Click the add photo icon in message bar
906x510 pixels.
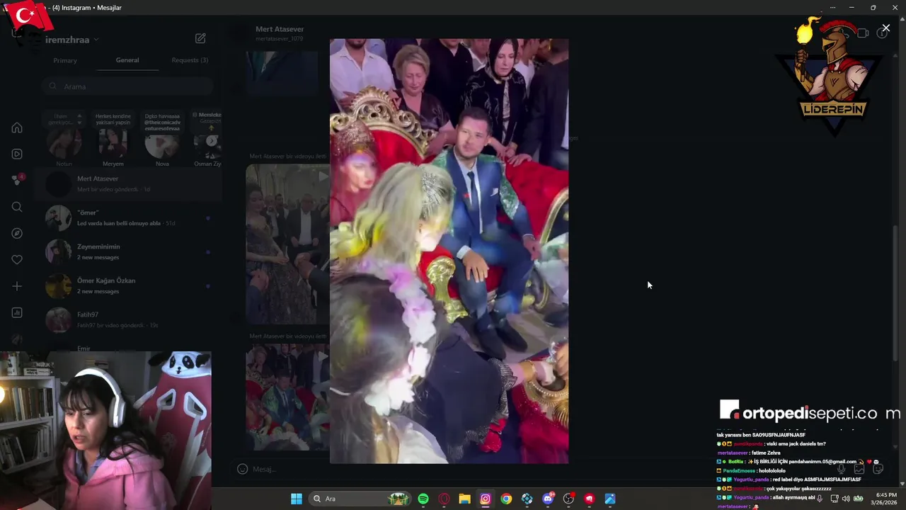click(859, 469)
